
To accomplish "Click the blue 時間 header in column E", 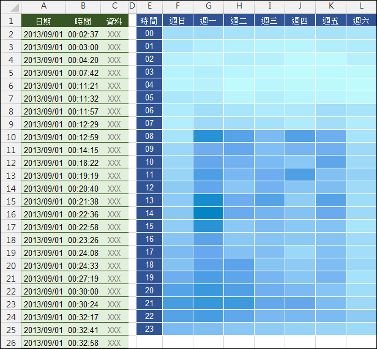I will pyautogui.click(x=149, y=20).
